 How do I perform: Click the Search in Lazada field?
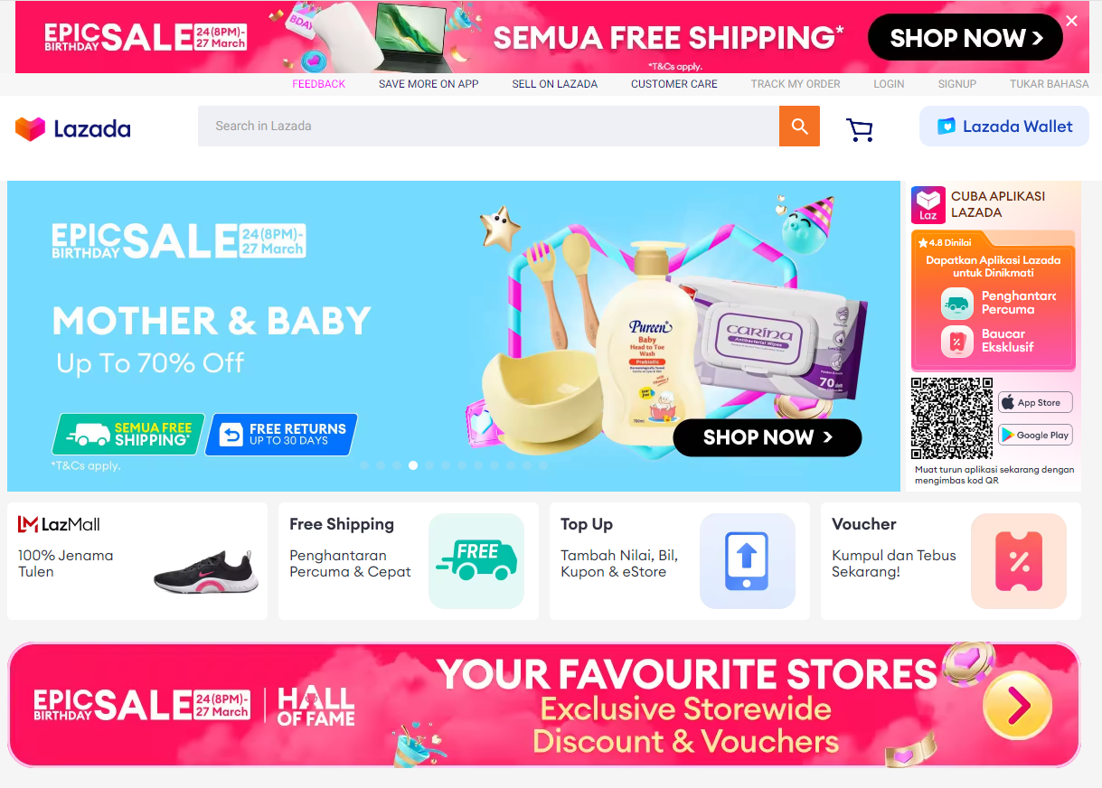(488, 127)
